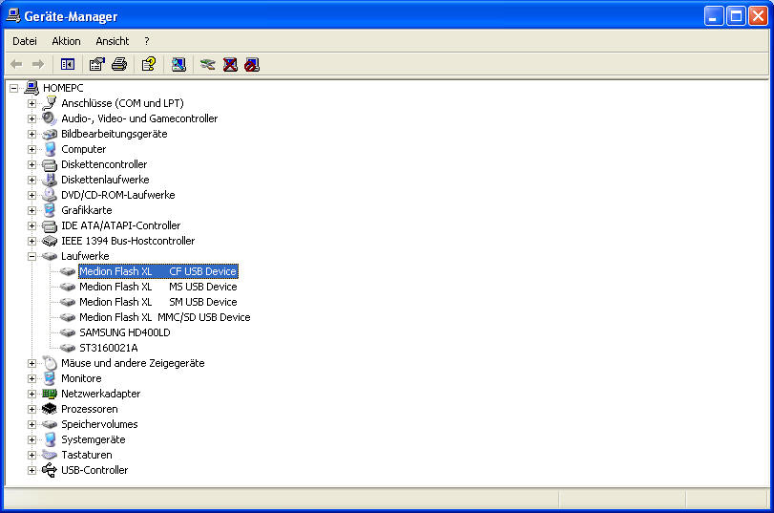This screenshot has width=774, height=513.
Task: Expand the Computer category
Action: [x=31, y=149]
